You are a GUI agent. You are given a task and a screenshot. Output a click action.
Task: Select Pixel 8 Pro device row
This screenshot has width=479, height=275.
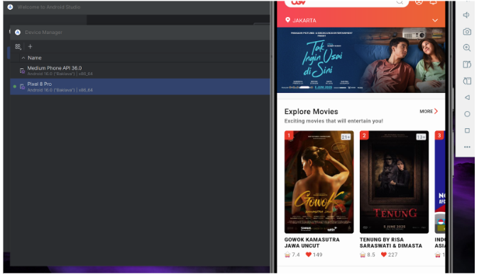(140, 86)
